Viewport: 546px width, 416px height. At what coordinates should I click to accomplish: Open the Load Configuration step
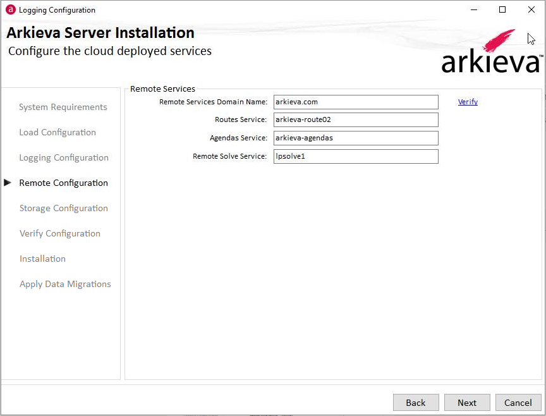pyautogui.click(x=58, y=132)
